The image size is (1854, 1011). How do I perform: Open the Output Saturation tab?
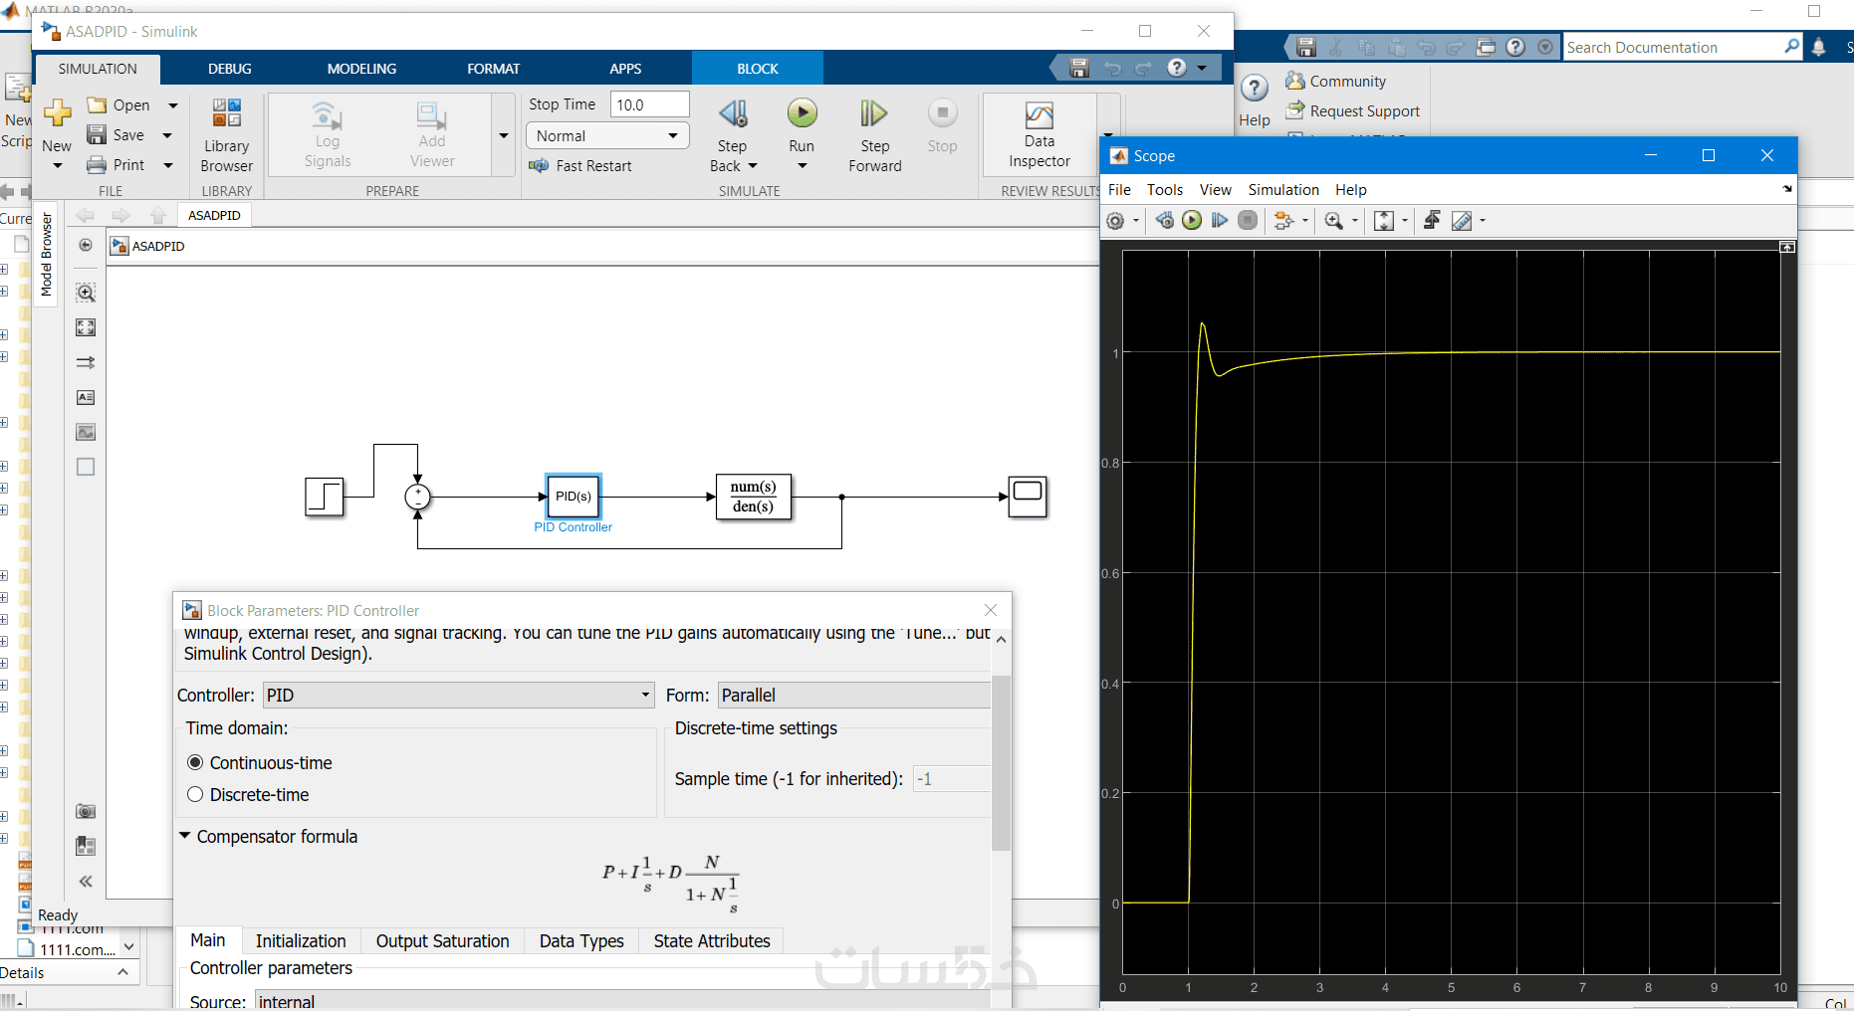[442, 940]
